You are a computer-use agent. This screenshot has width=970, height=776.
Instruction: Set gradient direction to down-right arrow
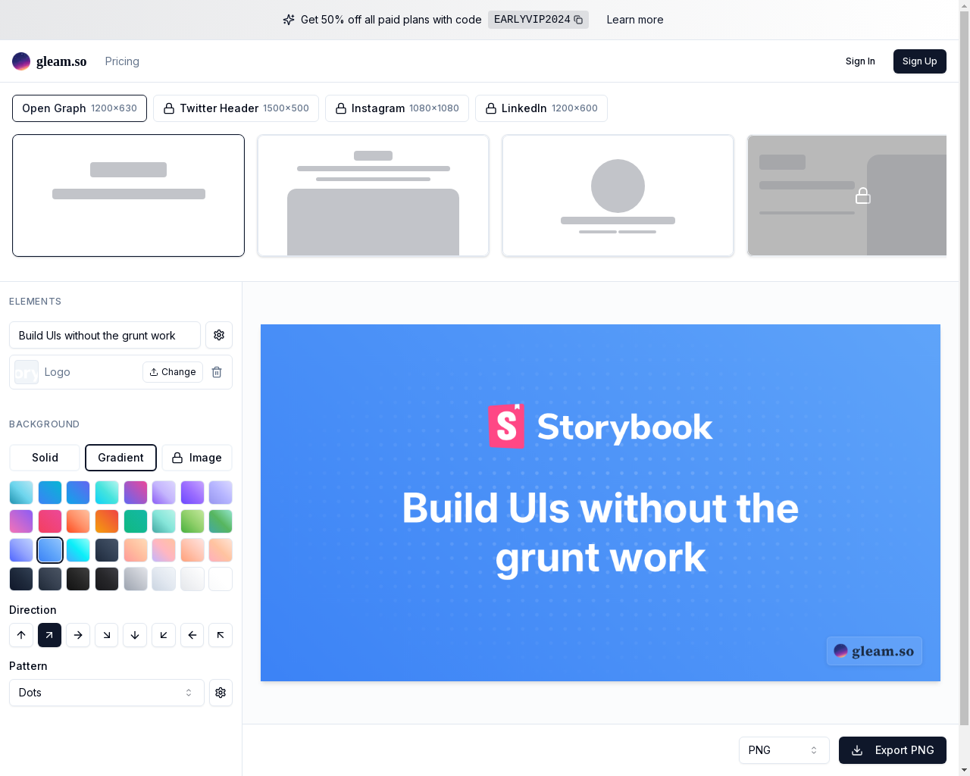click(107, 635)
